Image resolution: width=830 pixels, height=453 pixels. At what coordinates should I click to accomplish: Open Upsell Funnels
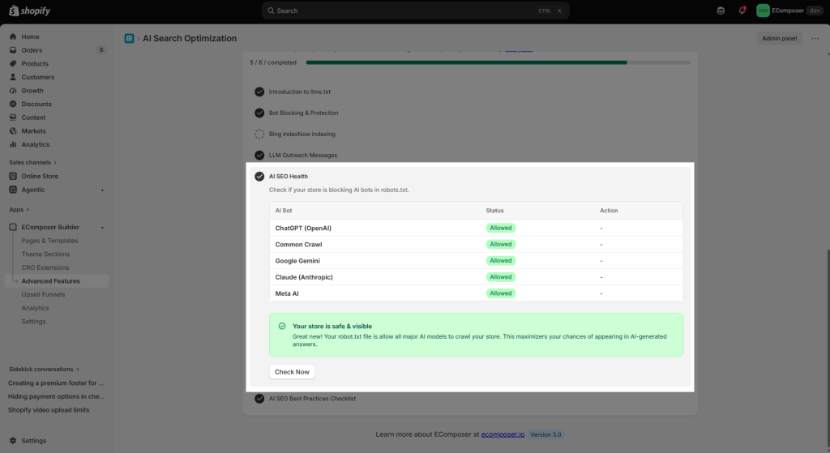[43, 294]
